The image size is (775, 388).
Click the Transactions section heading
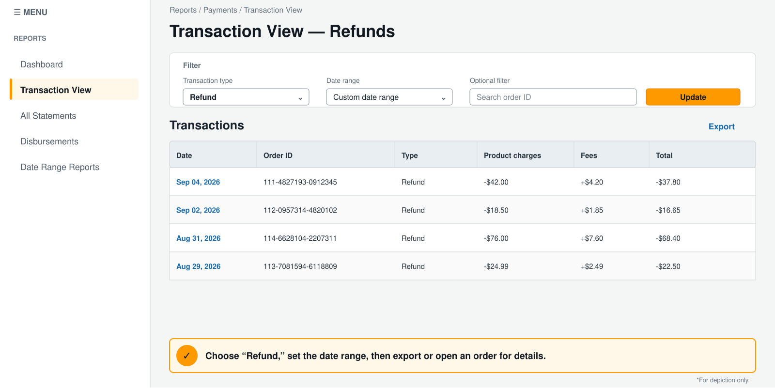[207, 125]
